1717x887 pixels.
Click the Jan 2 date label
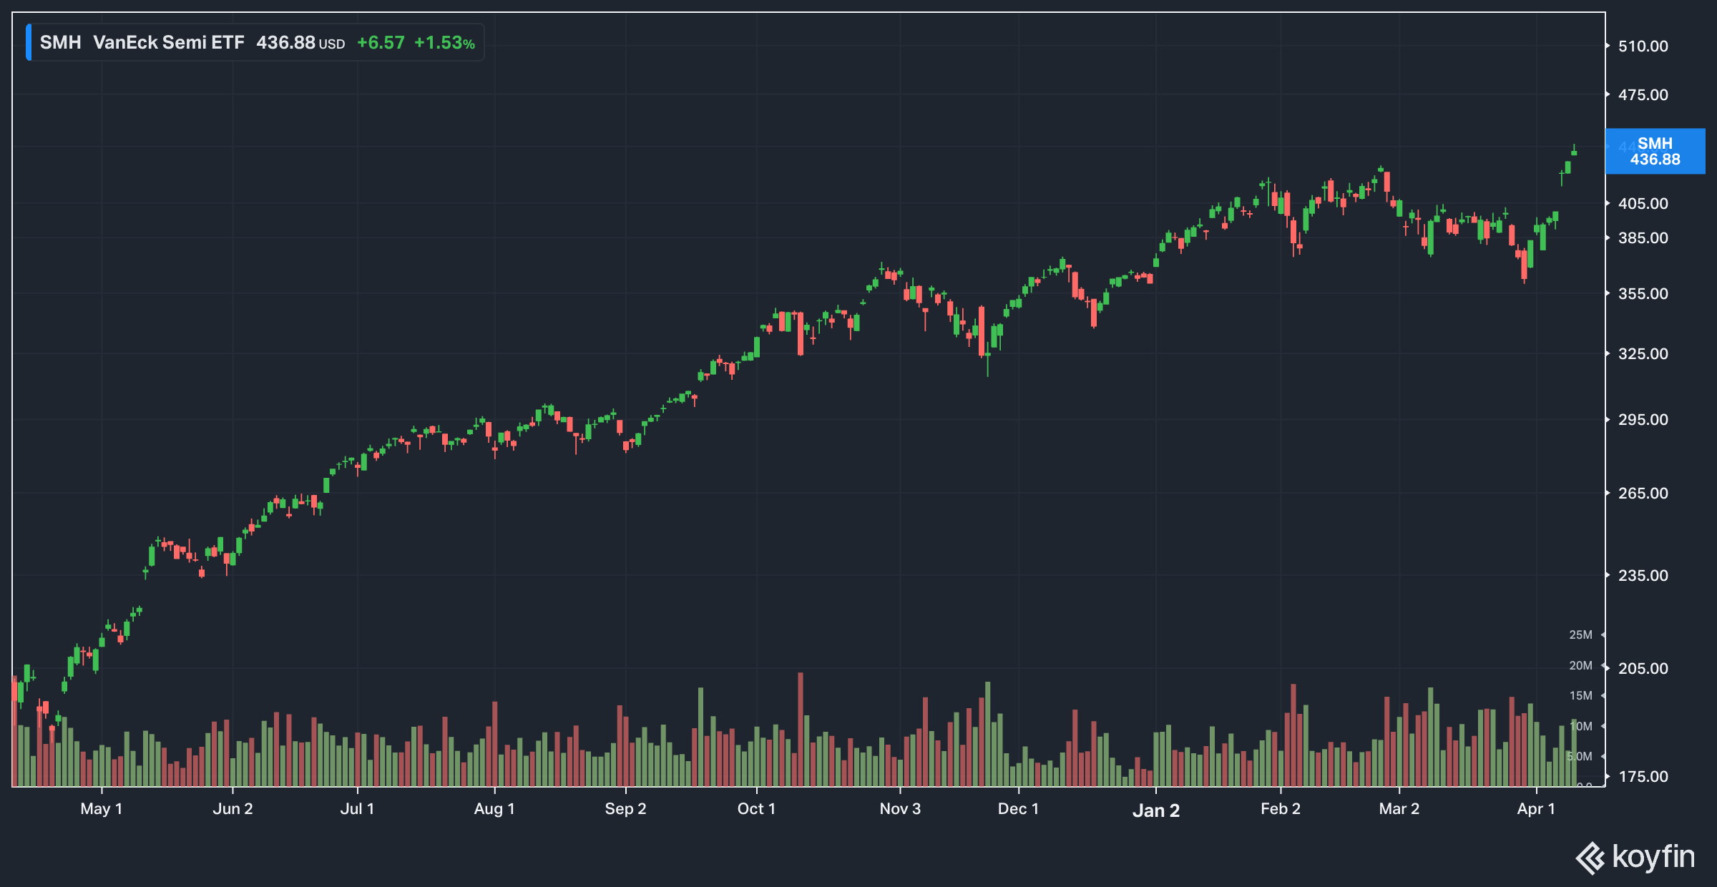point(1155,810)
